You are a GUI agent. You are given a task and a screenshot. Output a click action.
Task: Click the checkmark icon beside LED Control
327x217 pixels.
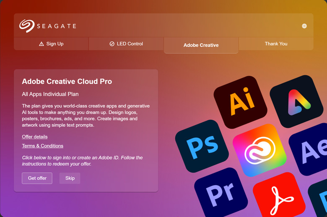pyautogui.click(x=112, y=44)
